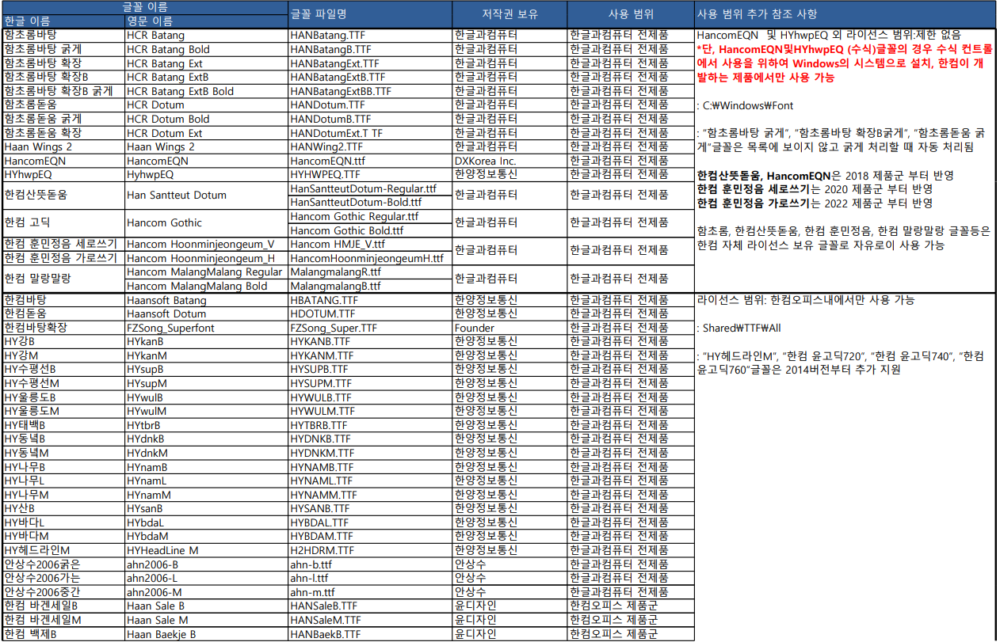Select the '사용 범위 추가 참조 사항' header
Image resolution: width=1000 pixels, height=642 pixels.
pyautogui.click(x=845, y=14)
